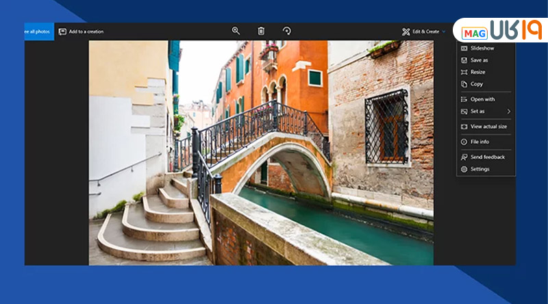Click the zoom magnifier icon
Viewport: 548px width, 304px height.
pyautogui.click(x=236, y=31)
